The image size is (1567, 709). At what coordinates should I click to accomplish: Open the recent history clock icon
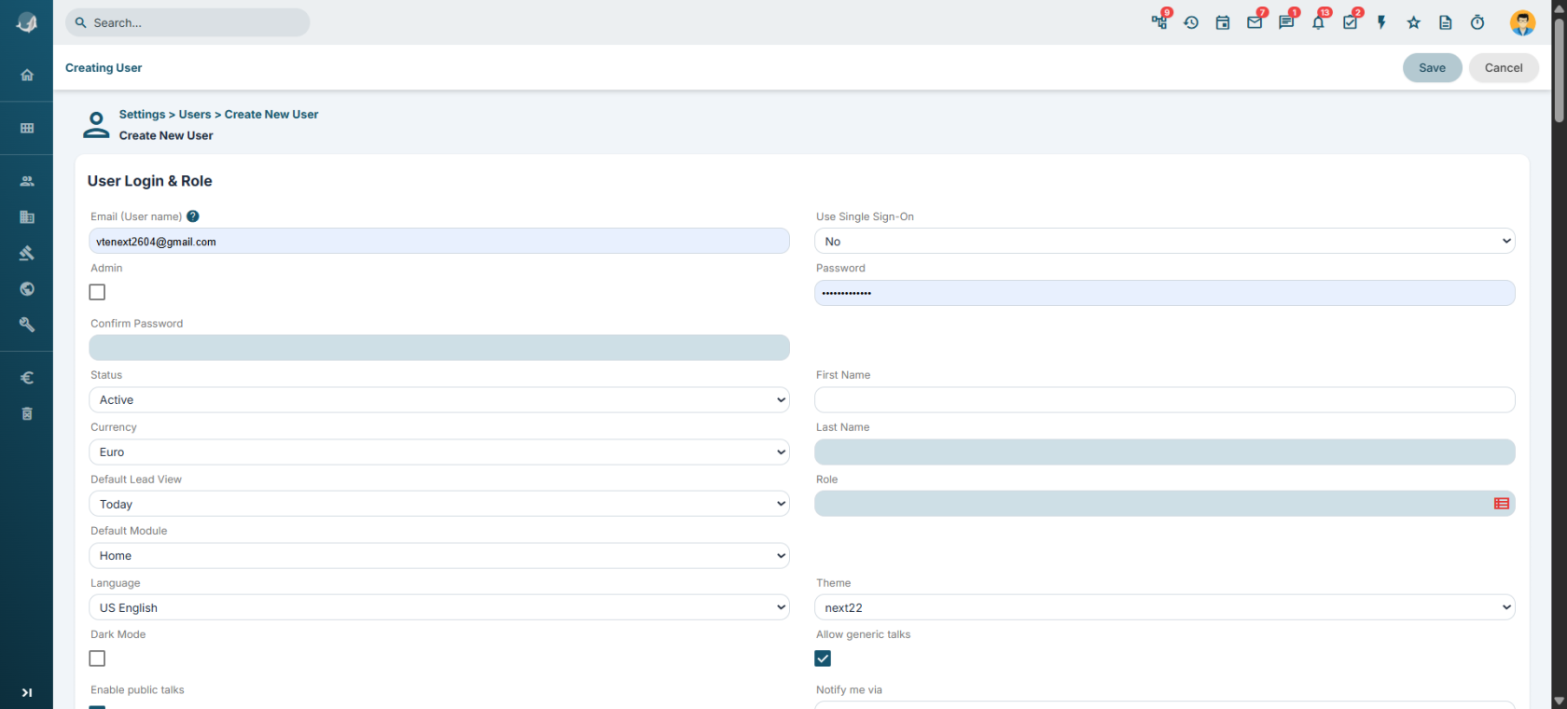[x=1191, y=22]
